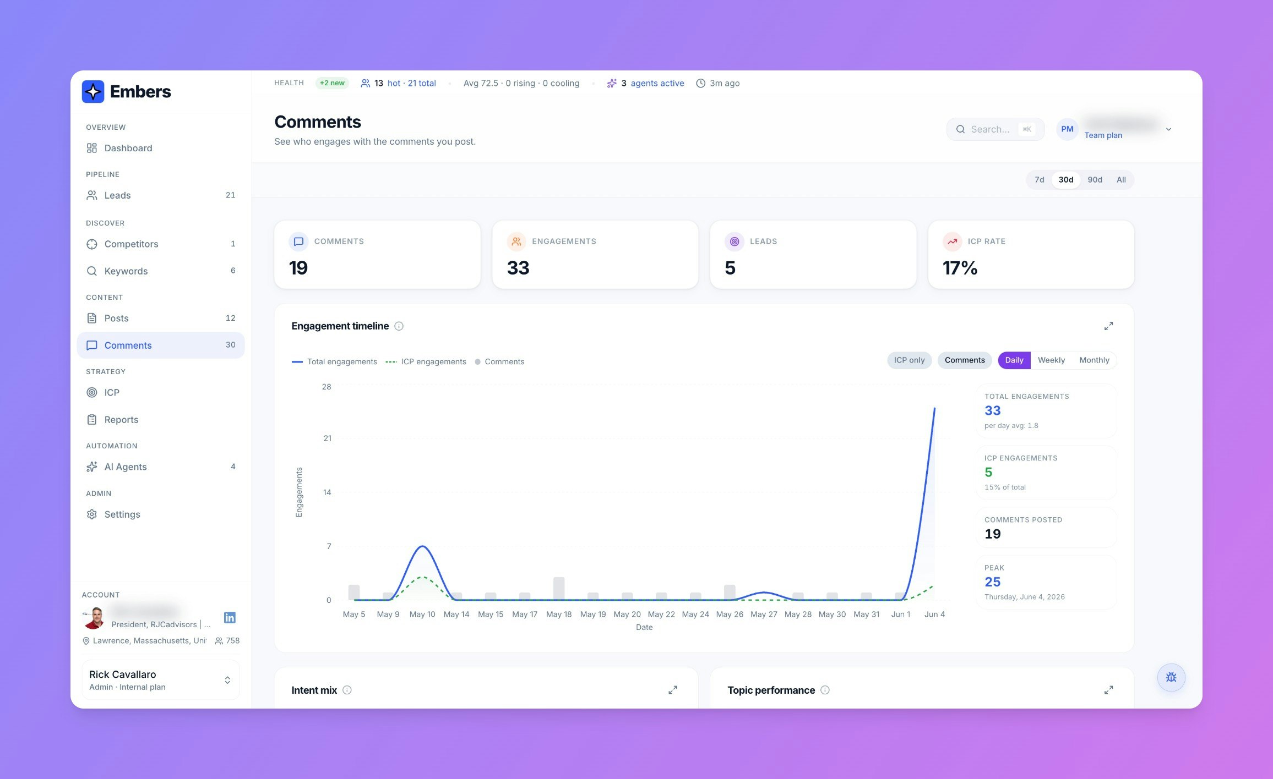Switch the timeline to Daily view
Screen dimensions: 1273x779
coord(1014,360)
